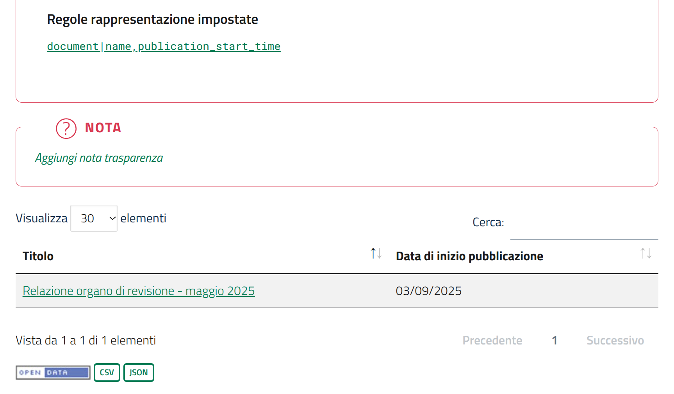This screenshot has height=394, width=674.
Task: Open the document|name,publication_start_time rule link
Action: click(164, 46)
